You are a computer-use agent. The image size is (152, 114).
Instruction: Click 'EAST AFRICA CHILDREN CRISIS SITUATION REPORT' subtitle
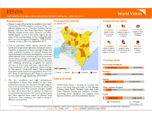tap(31, 16)
